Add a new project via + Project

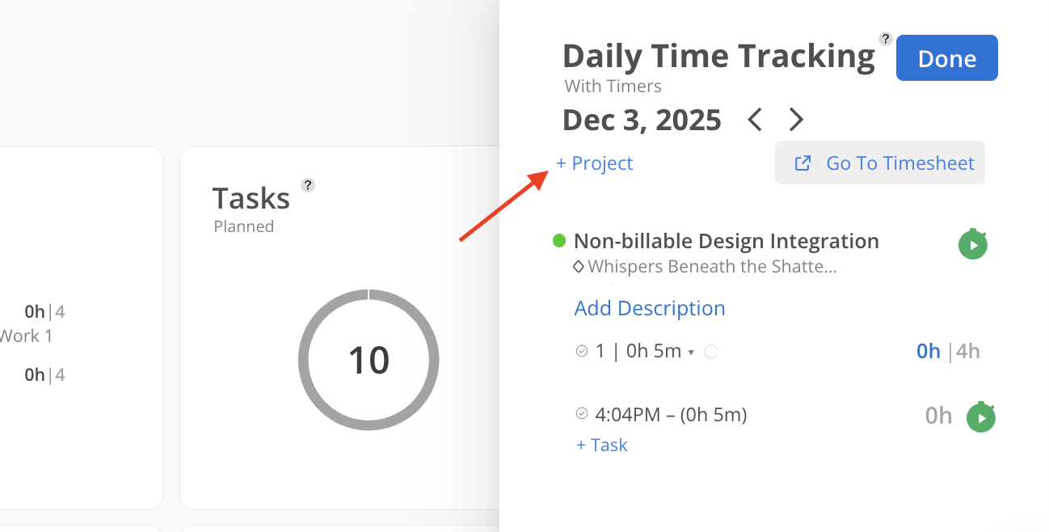(x=595, y=163)
